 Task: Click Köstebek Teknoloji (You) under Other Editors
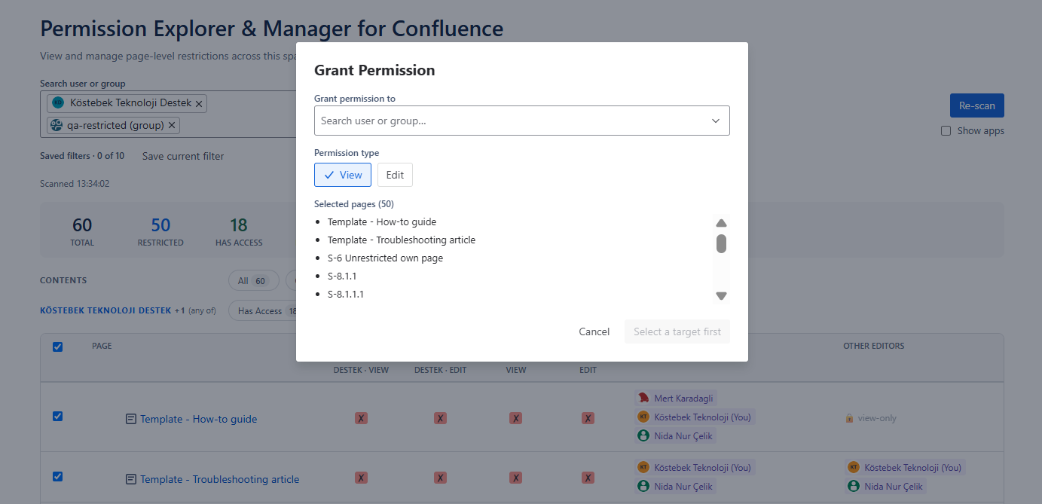905,467
